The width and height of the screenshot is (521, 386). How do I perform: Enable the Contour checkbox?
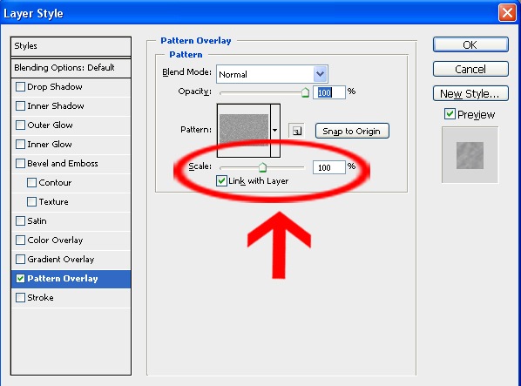click(32, 183)
